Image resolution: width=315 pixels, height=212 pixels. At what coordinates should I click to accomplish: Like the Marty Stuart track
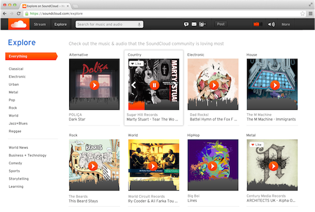tap(136, 64)
